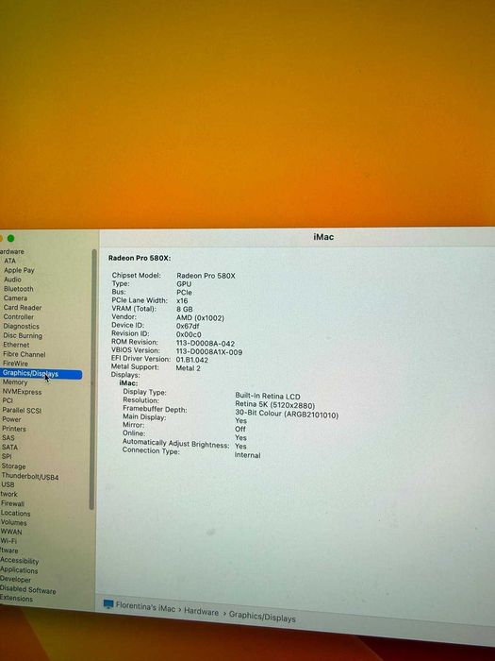Select Audio in the sidebar

[x=12, y=280]
